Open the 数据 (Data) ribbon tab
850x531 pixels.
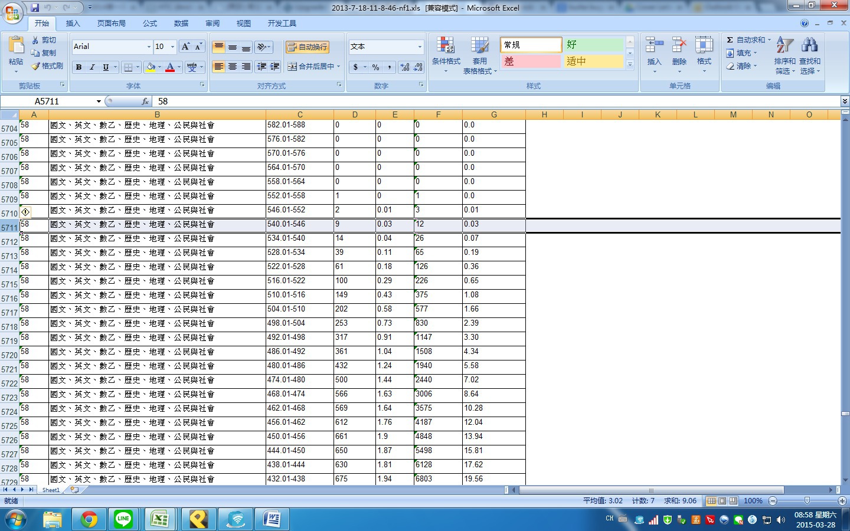(181, 24)
